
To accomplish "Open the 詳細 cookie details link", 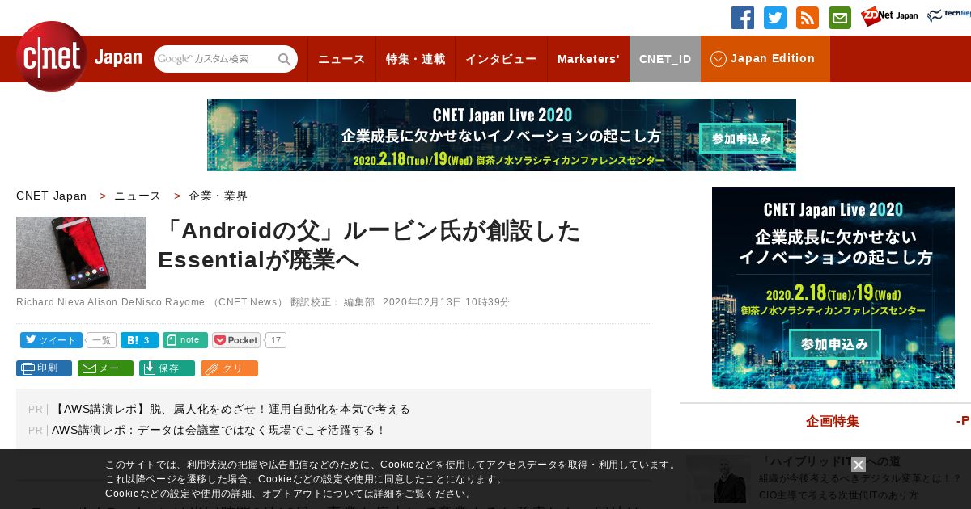I will [384, 494].
